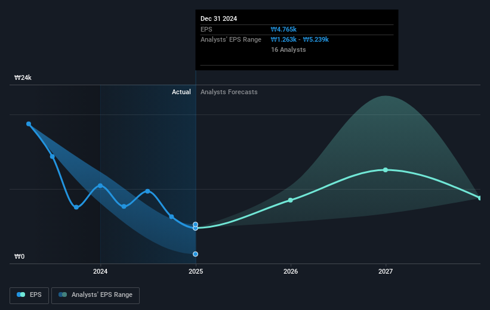Viewport: 490px width, 310px height.
Task: Click the 2027 x-axis label
Action: point(386,271)
